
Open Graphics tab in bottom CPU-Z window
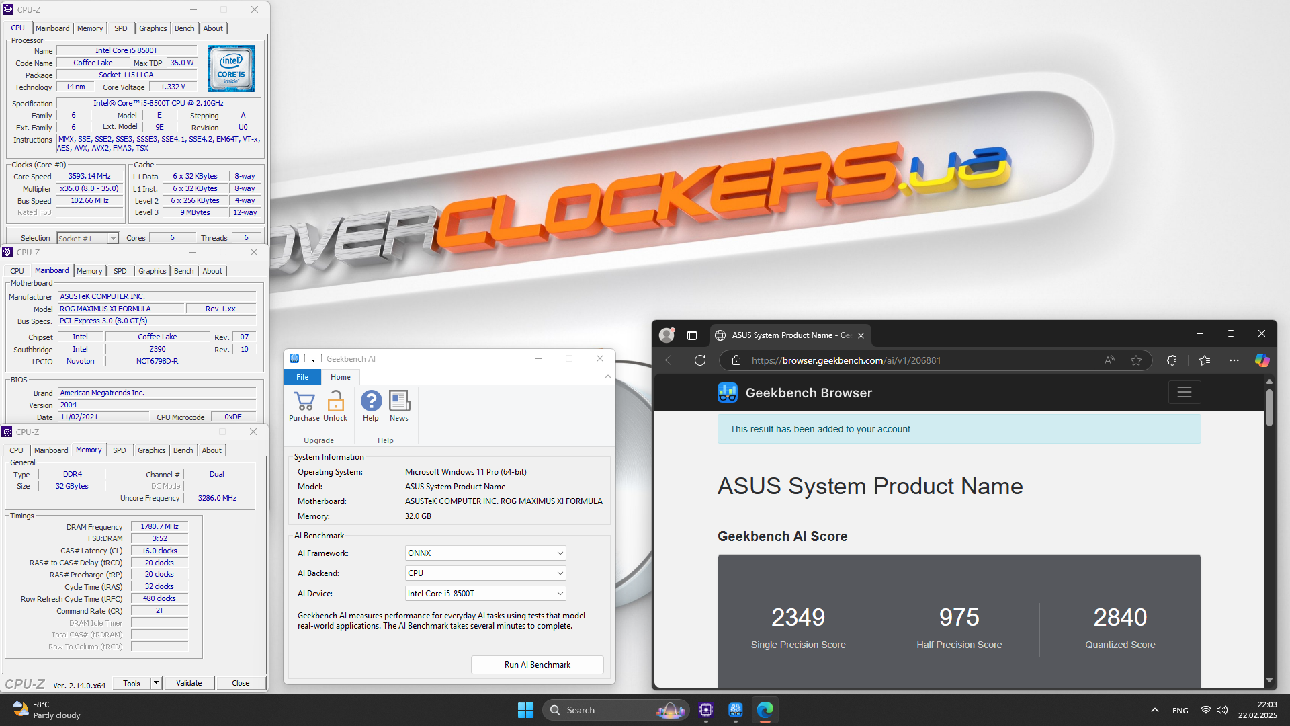pos(151,450)
